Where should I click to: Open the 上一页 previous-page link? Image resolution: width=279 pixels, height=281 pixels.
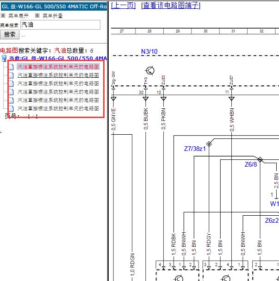pos(124,6)
